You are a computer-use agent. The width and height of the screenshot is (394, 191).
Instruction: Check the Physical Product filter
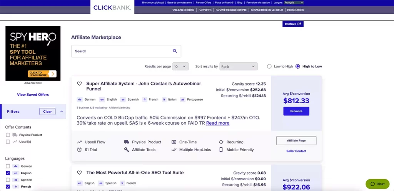point(8,135)
